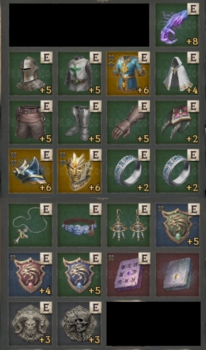The width and height of the screenshot is (206, 350).
Task: Choose the blue golden robe +6
Action: click(x=128, y=73)
